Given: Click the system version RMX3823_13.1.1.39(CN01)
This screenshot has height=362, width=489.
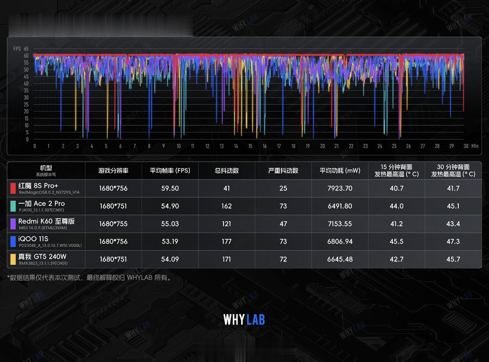Looking at the screenshot, I should 43,263.
